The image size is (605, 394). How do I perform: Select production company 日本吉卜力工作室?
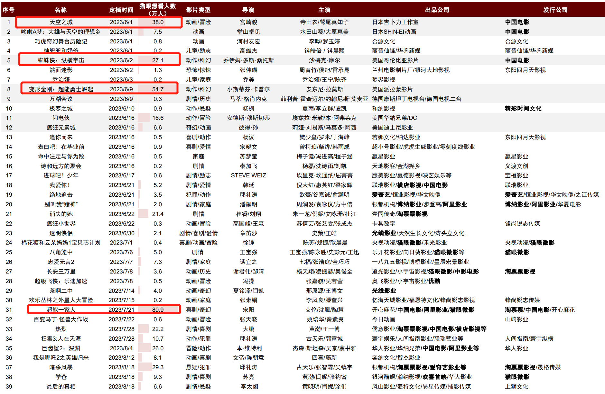[395, 22]
